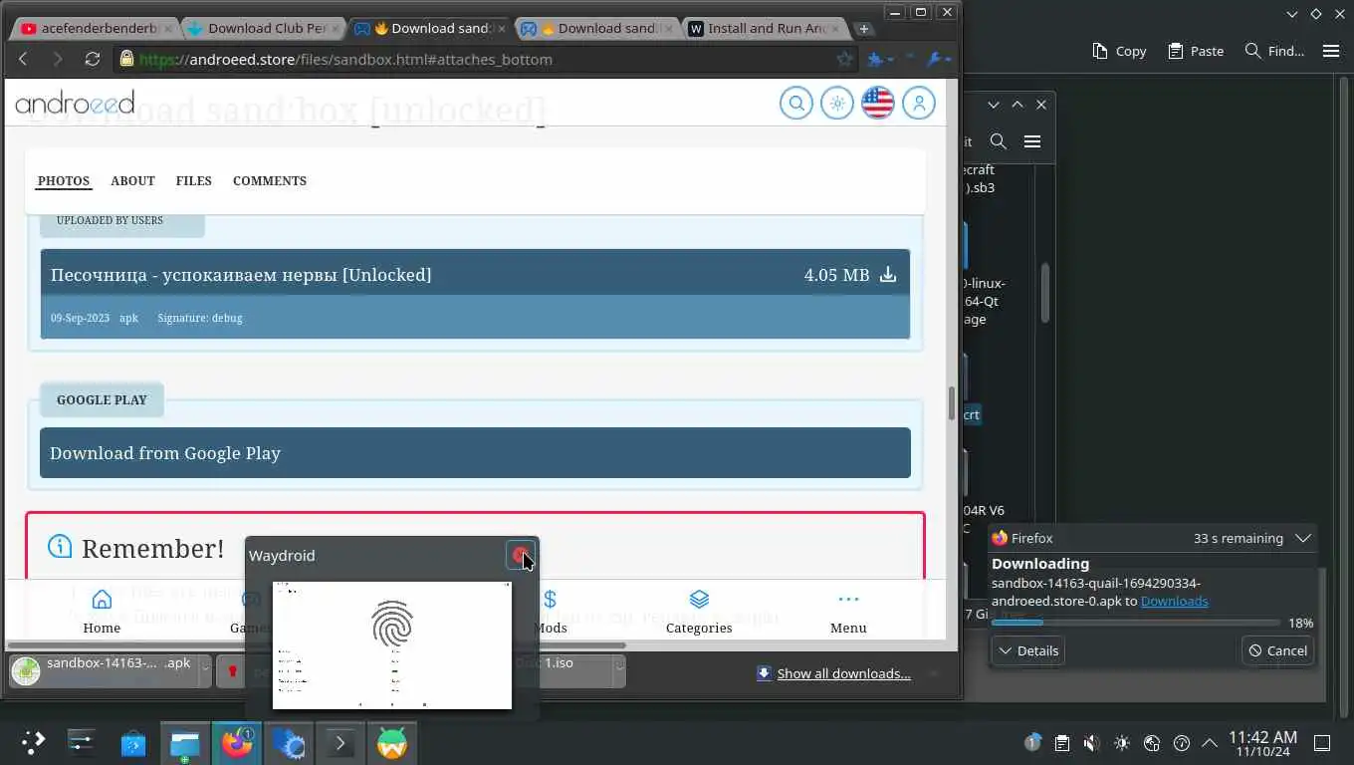Click Copy in the background window toolbar
1354x765 pixels.
[x=1119, y=51]
